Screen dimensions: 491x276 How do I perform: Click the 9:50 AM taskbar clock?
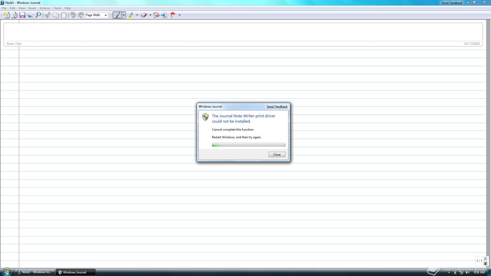click(479, 272)
